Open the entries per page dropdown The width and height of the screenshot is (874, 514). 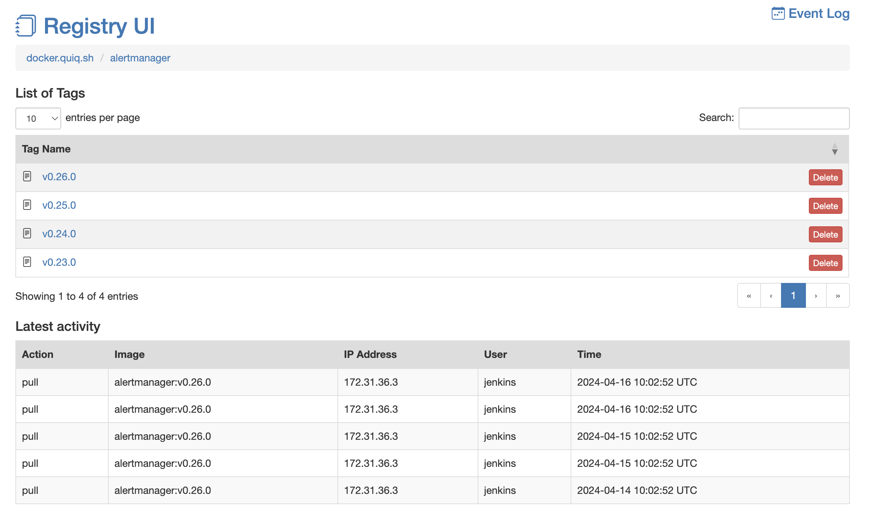[38, 118]
